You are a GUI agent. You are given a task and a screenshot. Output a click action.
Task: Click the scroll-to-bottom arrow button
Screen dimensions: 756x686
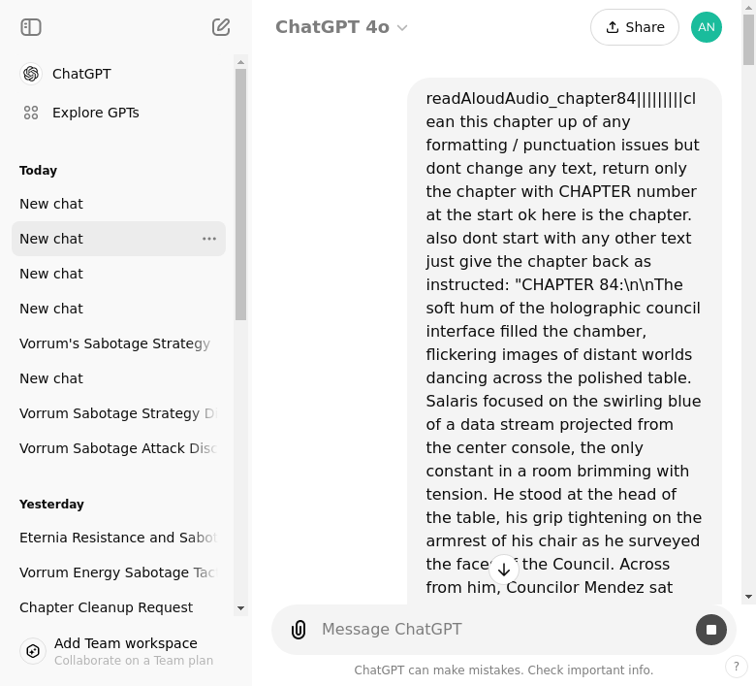[x=504, y=570]
